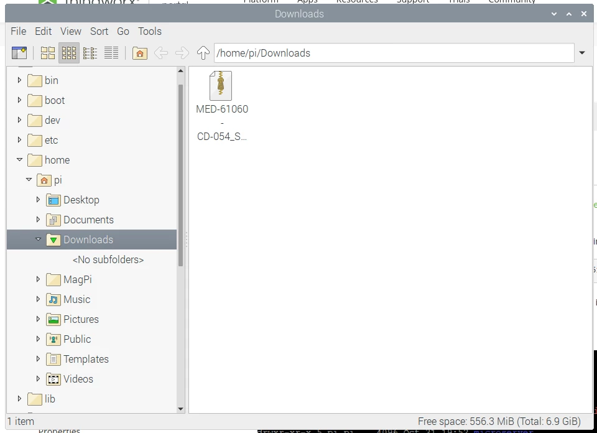Open the Go menu
Viewport: 597px width, 433px height.
point(123,31)
